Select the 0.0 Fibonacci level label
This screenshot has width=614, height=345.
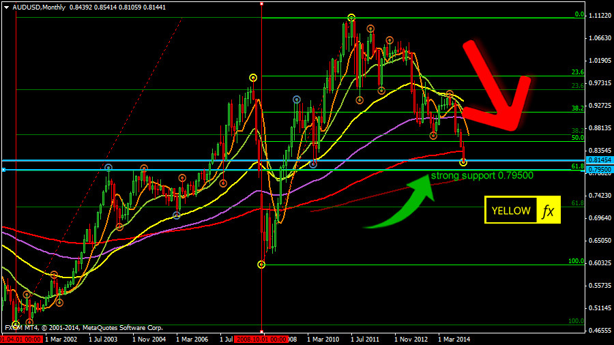click(x=579, y=14)
